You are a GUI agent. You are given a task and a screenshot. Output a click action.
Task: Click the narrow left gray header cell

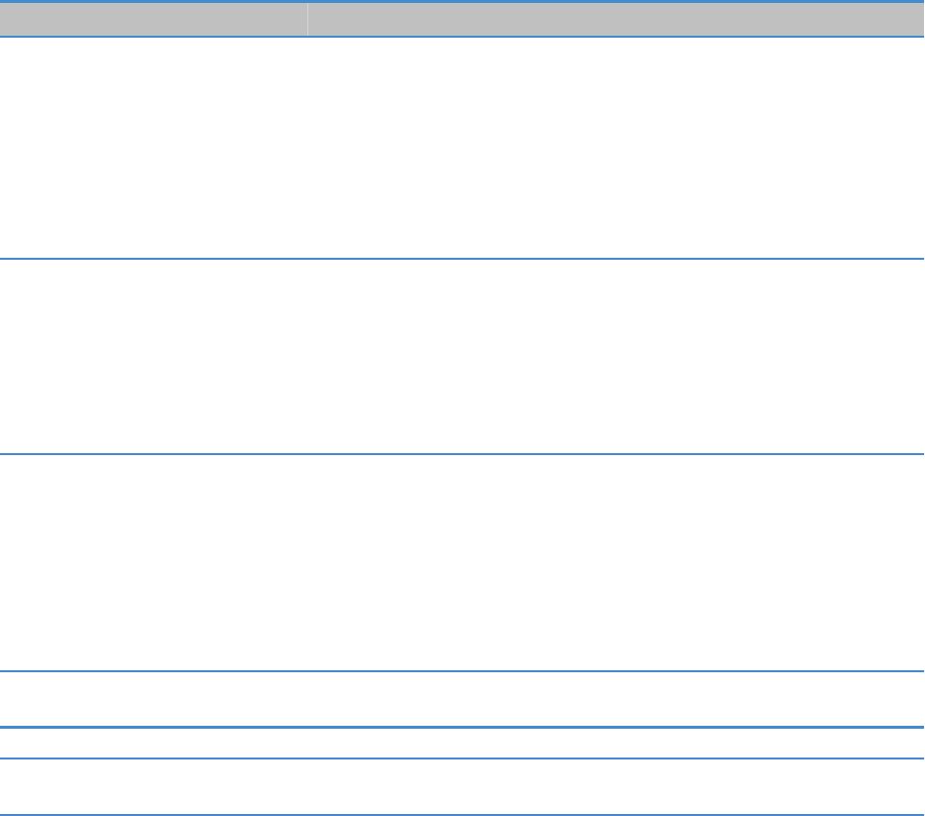click(154, 19)
